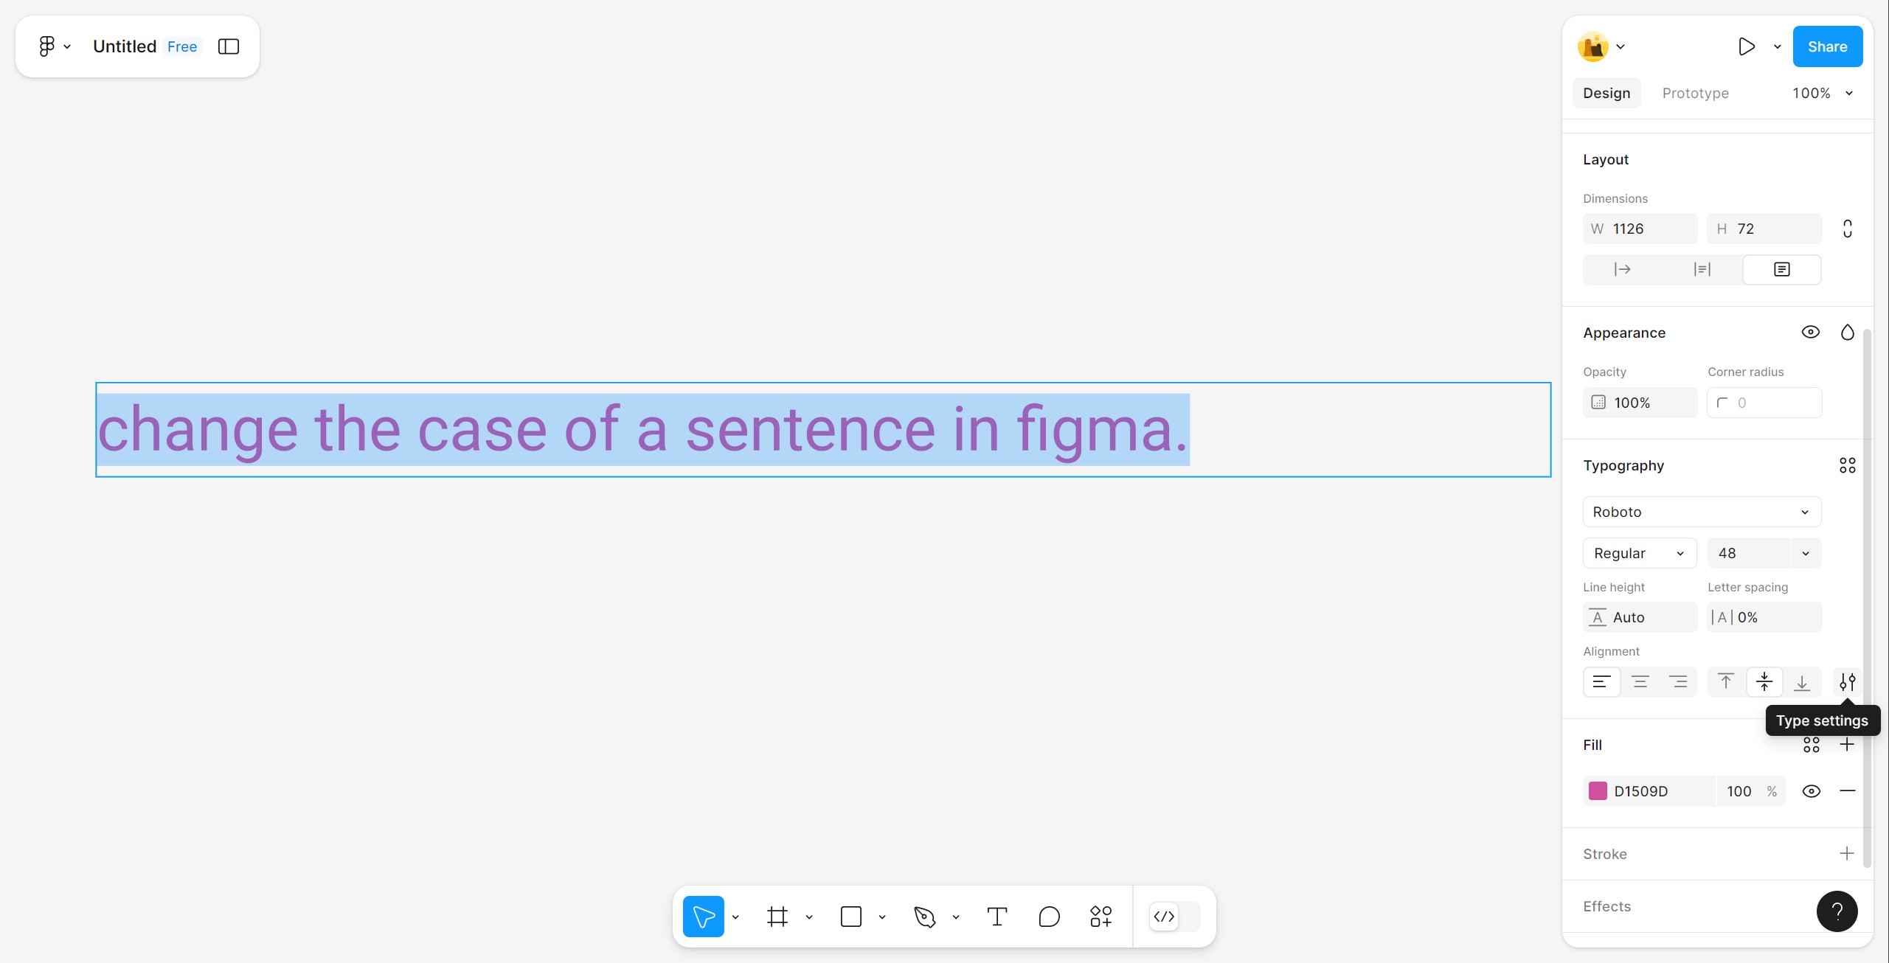The image size is (1889, 963).
Task: Click the Present play icon
Action: click(1746, 46)
